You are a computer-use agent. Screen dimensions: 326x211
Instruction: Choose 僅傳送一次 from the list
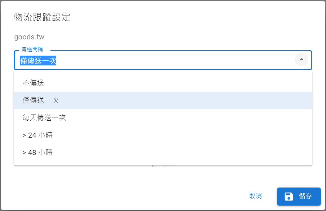click(163, 100)
